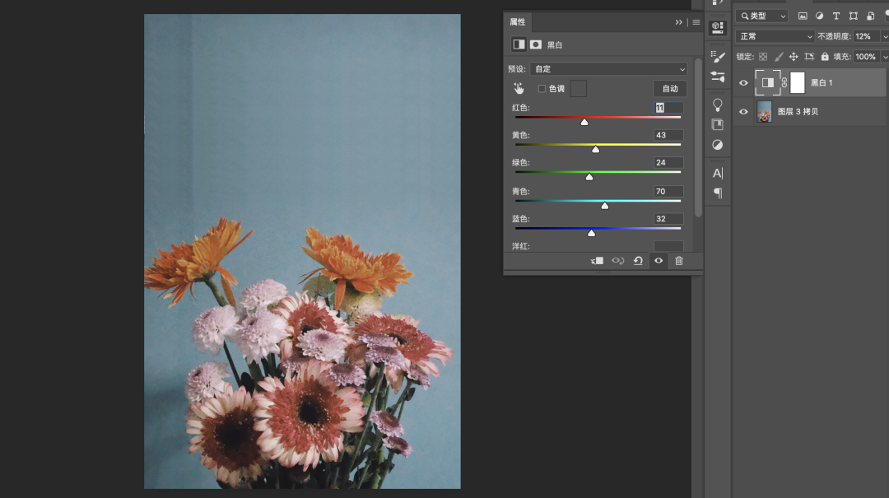Hide the 黑白 1 layer
The width and height of the screenshot is (889, 498).
[x=744, y=82]
